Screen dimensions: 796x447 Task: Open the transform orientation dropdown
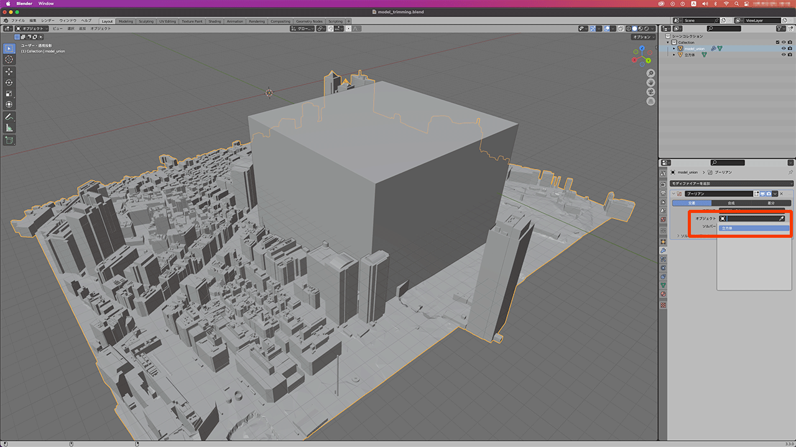(303, 29)
